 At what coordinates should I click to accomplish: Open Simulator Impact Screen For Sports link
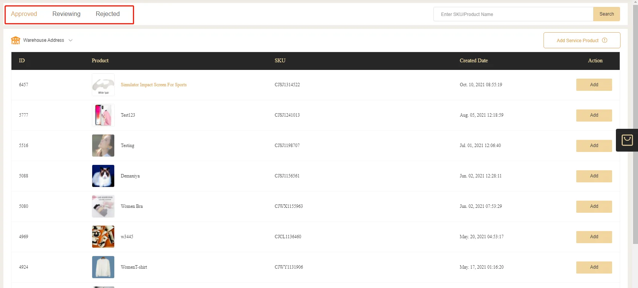(154, 85)
